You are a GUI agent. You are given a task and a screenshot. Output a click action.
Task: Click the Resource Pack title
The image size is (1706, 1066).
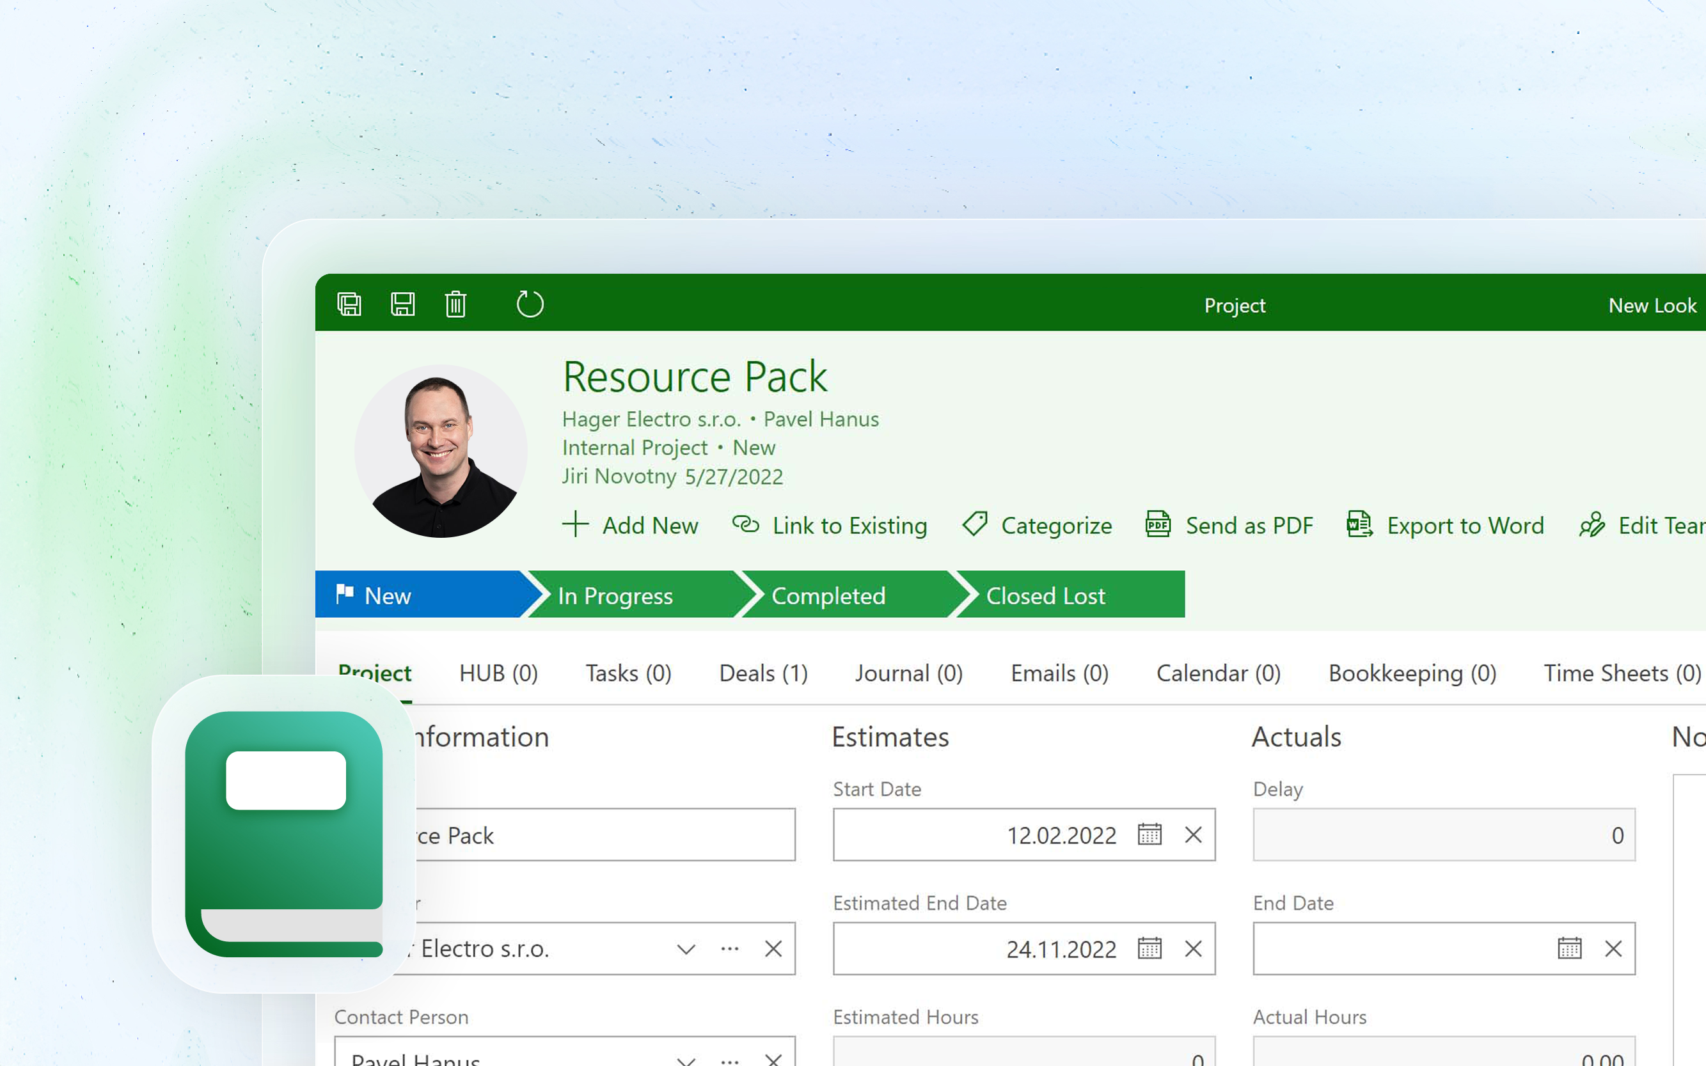(x=694, y=377)
